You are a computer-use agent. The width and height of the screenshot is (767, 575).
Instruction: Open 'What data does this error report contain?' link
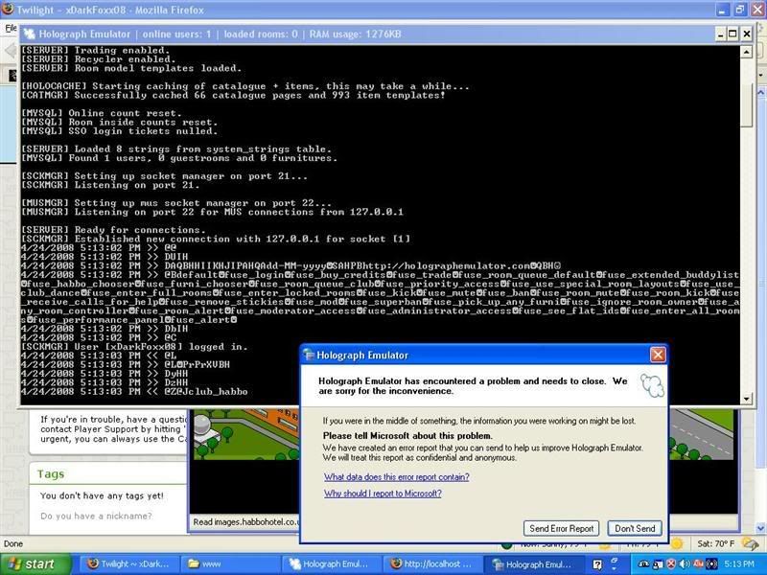(x=396, y=476)
